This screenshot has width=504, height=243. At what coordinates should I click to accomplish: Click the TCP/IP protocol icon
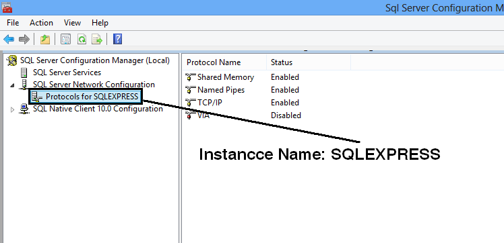pos(191,103)
